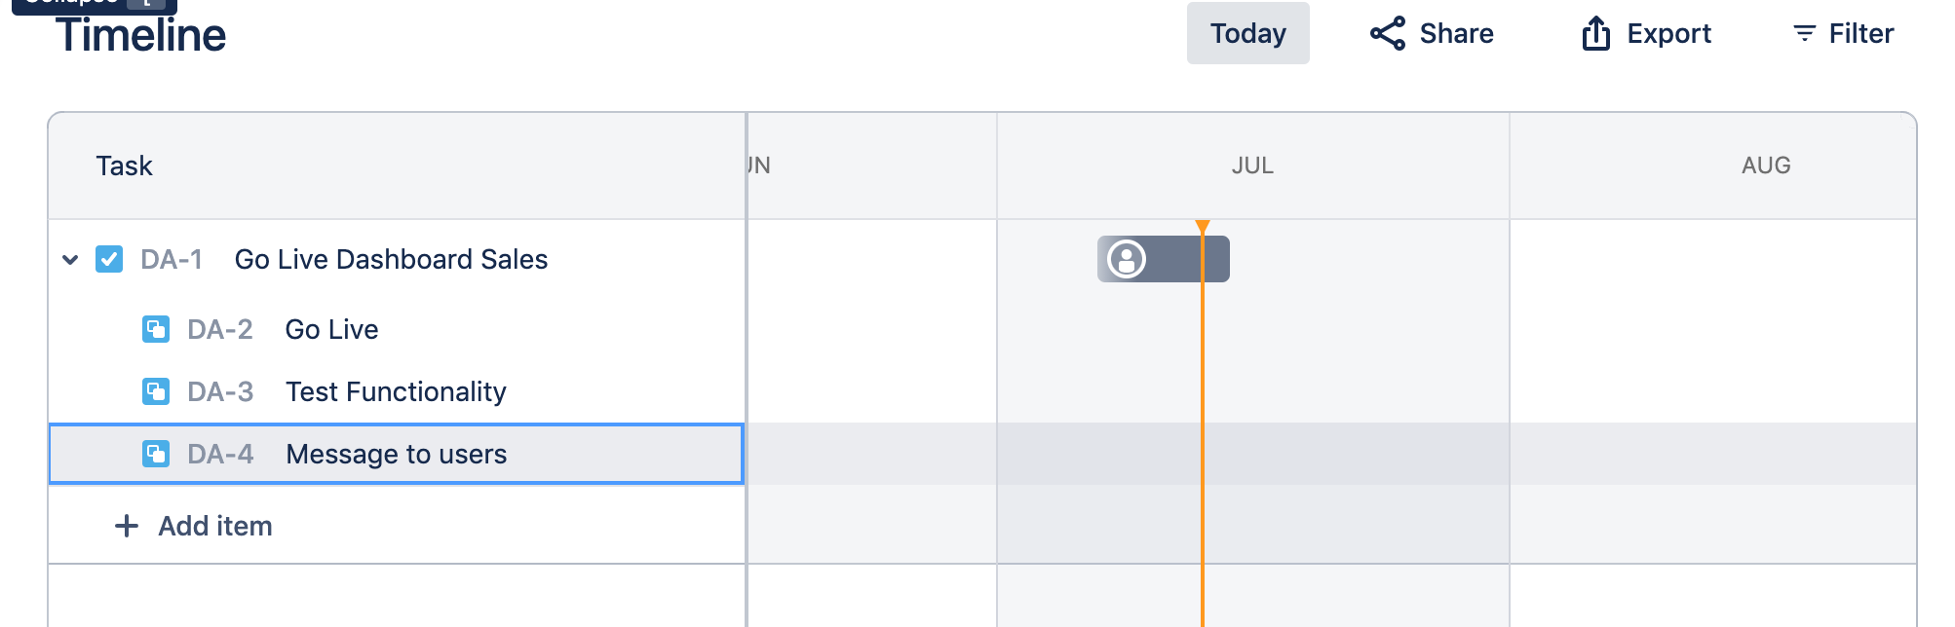Click the JUL month column header

point(1252,166)
